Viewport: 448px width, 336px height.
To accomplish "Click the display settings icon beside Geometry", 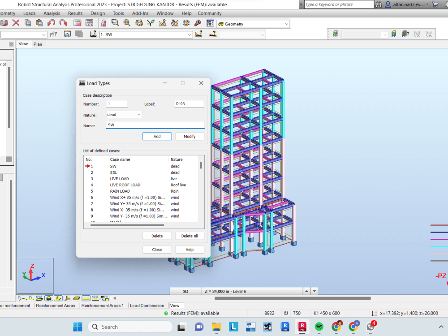I will click(210, 23).
